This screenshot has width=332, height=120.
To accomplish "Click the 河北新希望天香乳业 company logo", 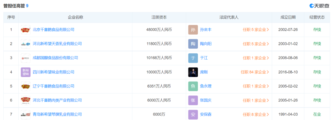I will (x=26, y=44).
